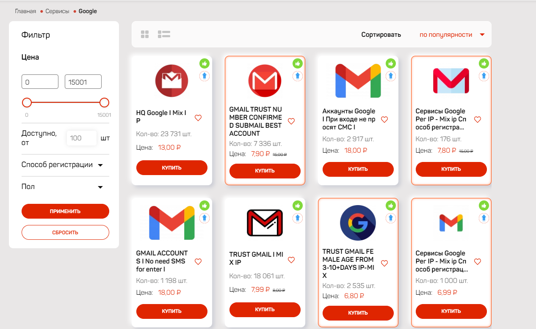This screenshot has width=536, height=329.
Task: Open title 'GMAIL ACCOUNTS I No need SMS'
Action: pyautogui.click(x=162, y=261)
